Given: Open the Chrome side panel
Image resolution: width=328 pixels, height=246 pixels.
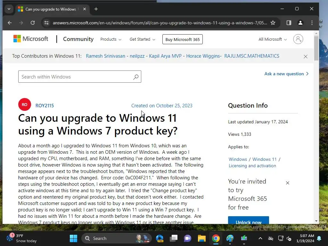Looking at the screenshot, I should click(x=289, y=23).
